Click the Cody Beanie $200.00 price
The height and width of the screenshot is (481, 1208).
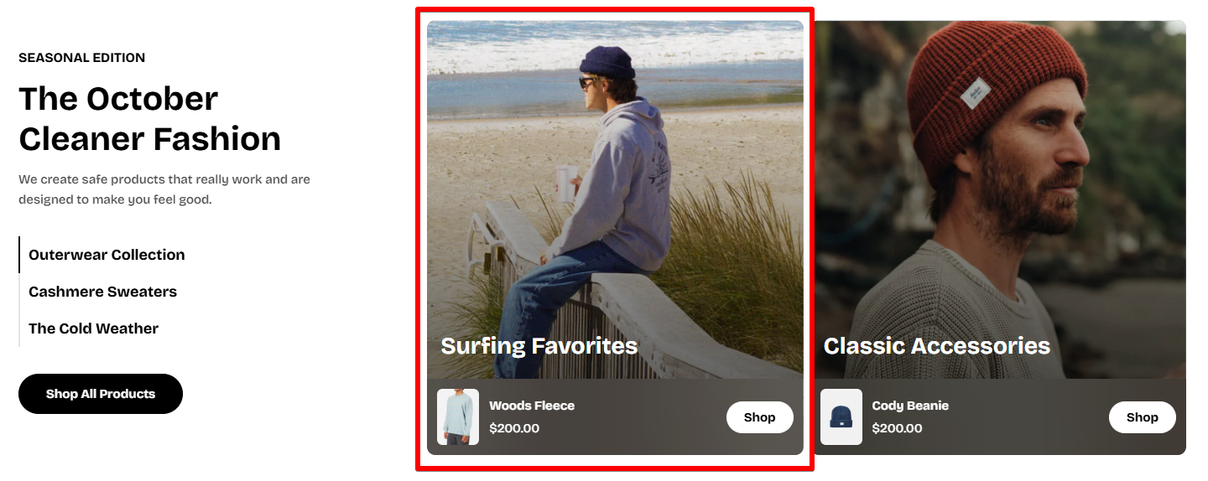click(897, 428)
